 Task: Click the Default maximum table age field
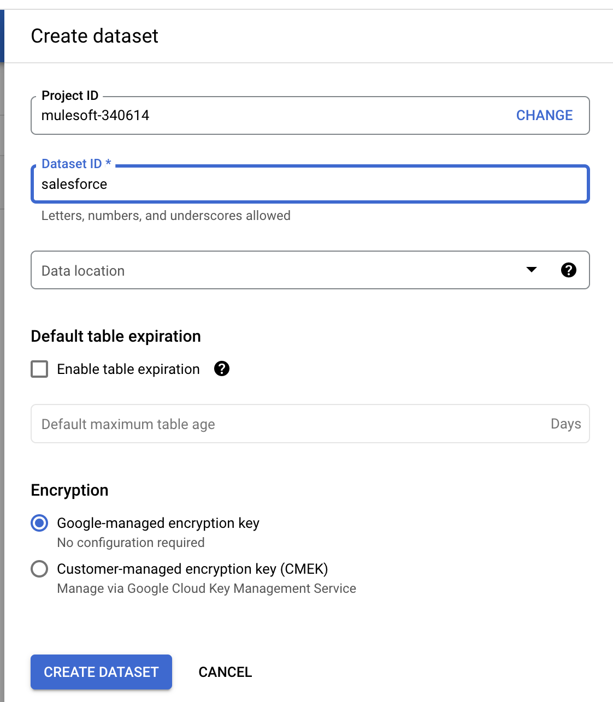tap(290, 424)
